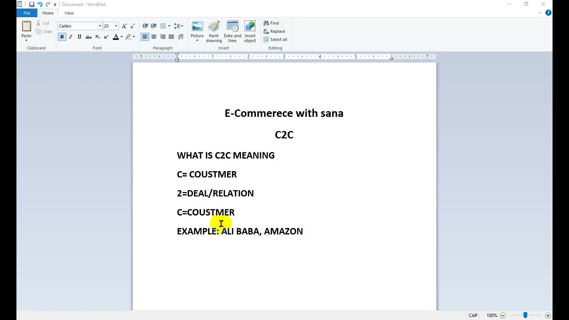
Task: Click the Save icon in quick access toolbar
Action: coord(32,4)
